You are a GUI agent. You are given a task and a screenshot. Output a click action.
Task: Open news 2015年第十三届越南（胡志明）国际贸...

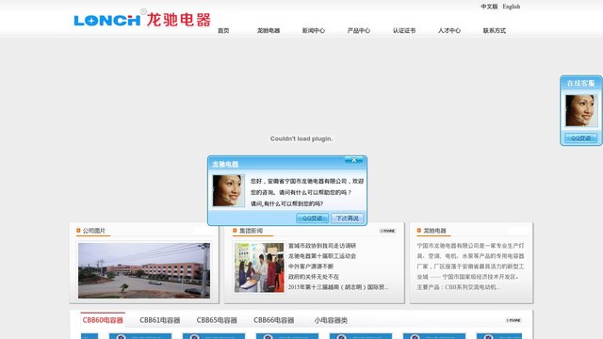pyautogui.click(x=338, y=287)
